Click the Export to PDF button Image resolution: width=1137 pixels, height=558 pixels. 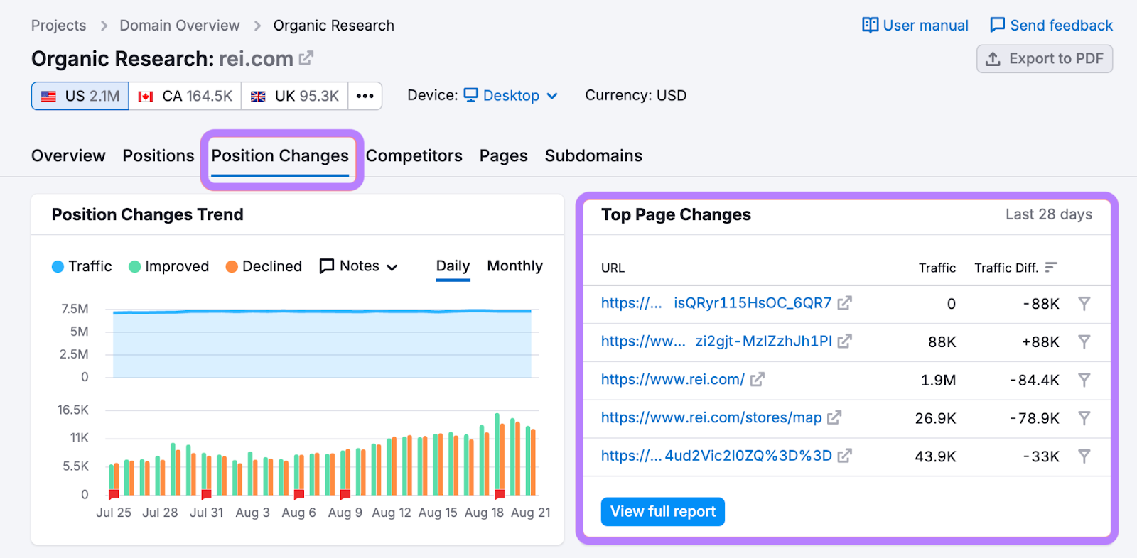pos(1045,59)
